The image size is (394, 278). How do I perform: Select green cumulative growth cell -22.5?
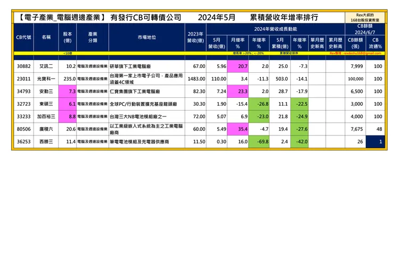tap(299, 104)
